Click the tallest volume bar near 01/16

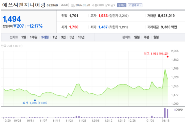[x=165, y=113]
